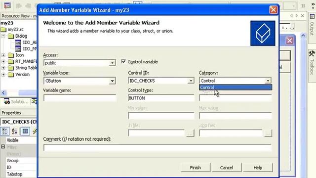Close the background dialog preview window

point(290,41)
